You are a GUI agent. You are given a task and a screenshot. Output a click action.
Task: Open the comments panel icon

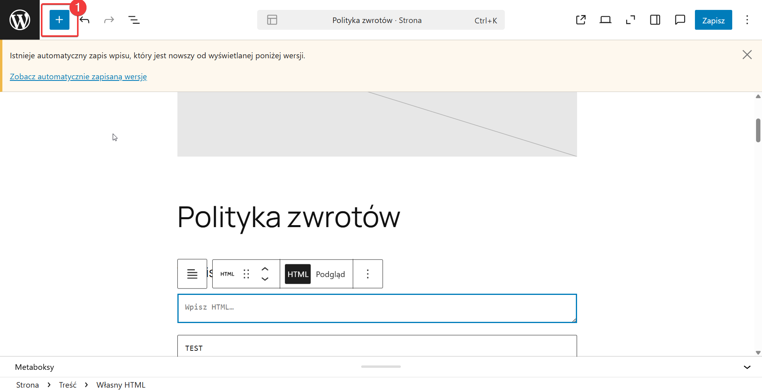(x=680, y=20)
